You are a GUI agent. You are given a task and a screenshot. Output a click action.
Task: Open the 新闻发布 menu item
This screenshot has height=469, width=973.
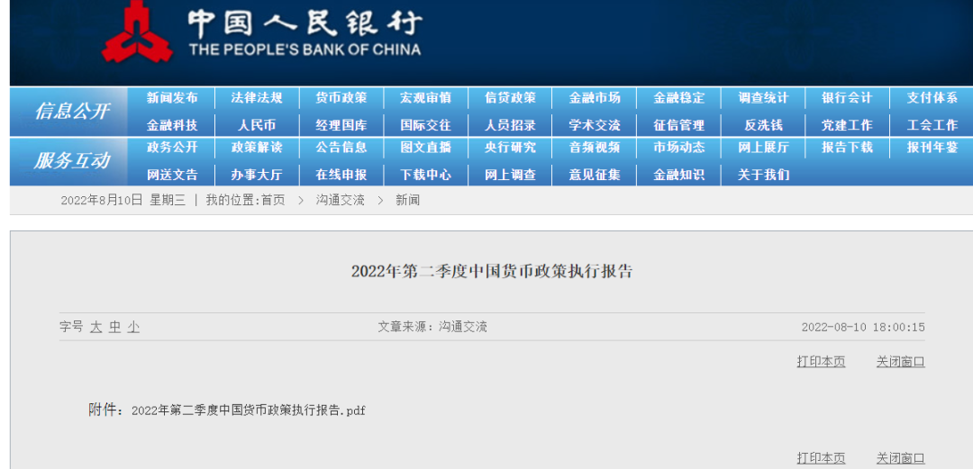click(172, 98)
